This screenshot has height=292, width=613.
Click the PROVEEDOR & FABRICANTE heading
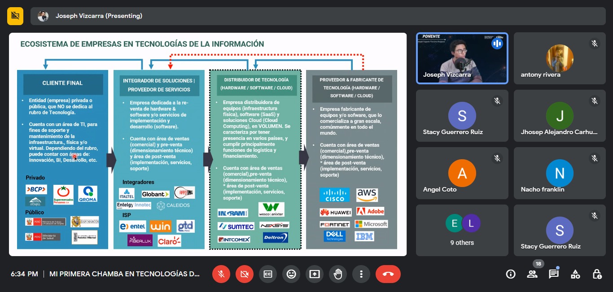coord(352,88)
